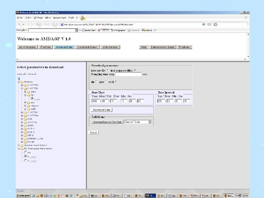
Task: Click the colorful extension icon beside the menu bar
Action: [x=82, y=18]
